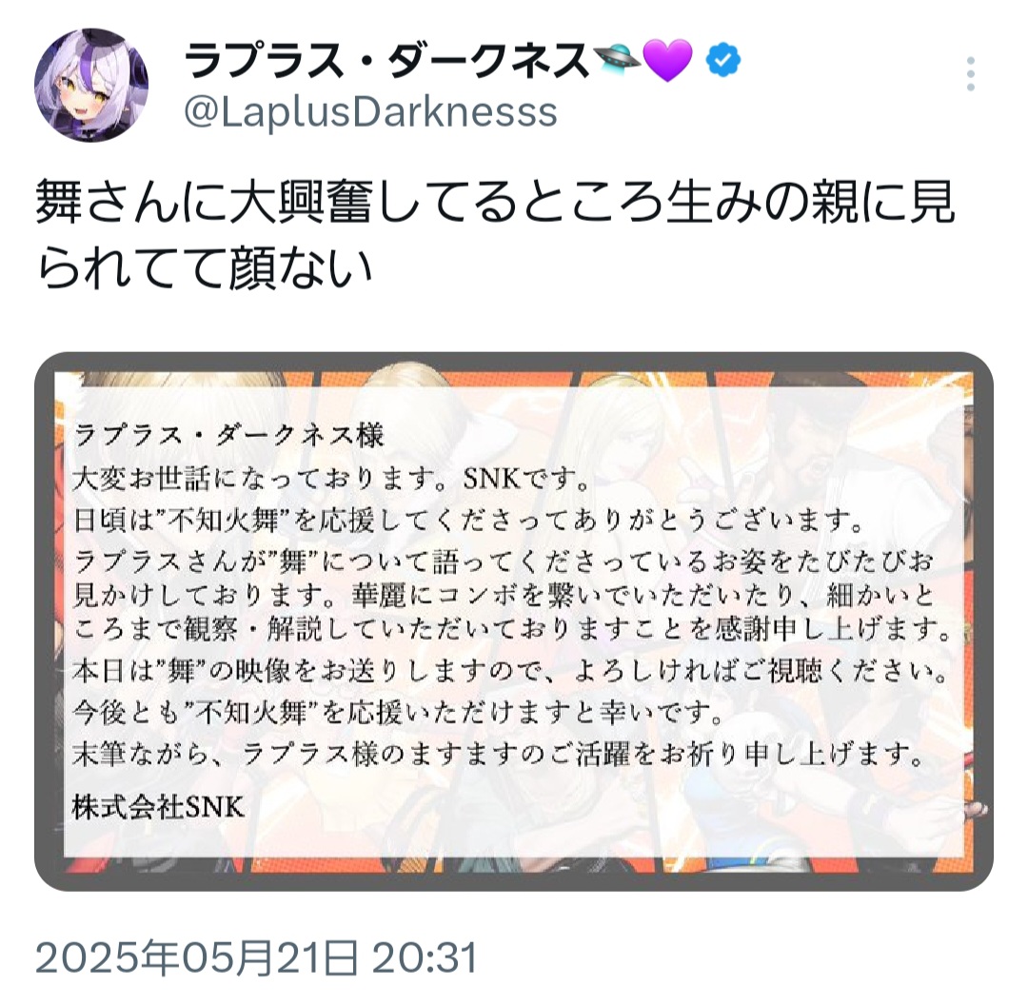The height and width of the screenshot is (1005, 1028).
Task: Click the purple heart emoji in name
Action: point(667,60)
